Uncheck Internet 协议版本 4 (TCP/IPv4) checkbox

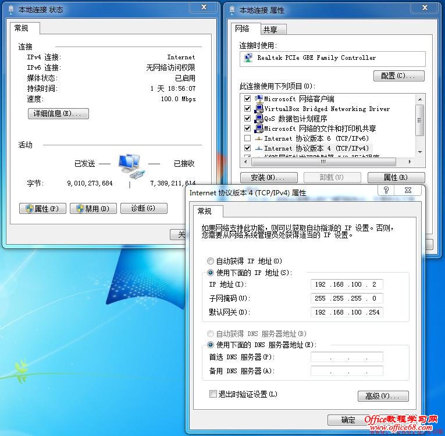coord(247,148)
